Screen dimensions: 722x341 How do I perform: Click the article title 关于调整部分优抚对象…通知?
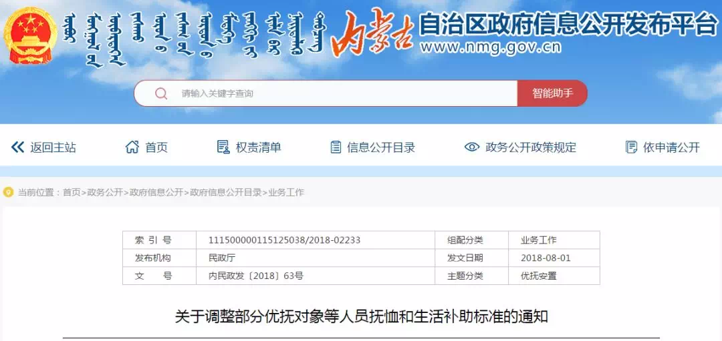(x=362, y=316)
